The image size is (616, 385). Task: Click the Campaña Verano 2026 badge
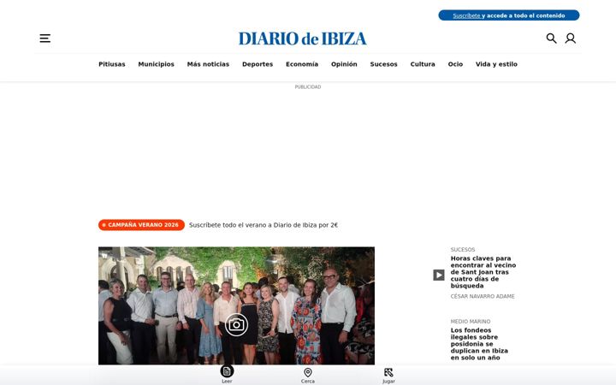[141, 225]
